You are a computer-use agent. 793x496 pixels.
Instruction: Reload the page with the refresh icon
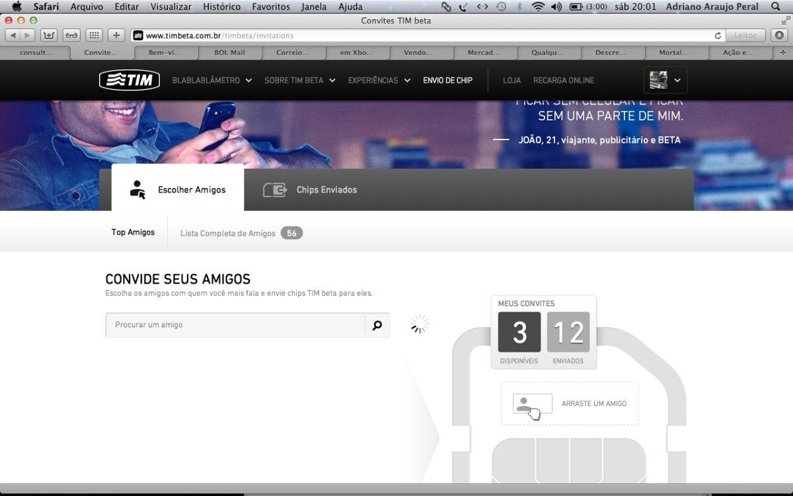click(718, 36)
